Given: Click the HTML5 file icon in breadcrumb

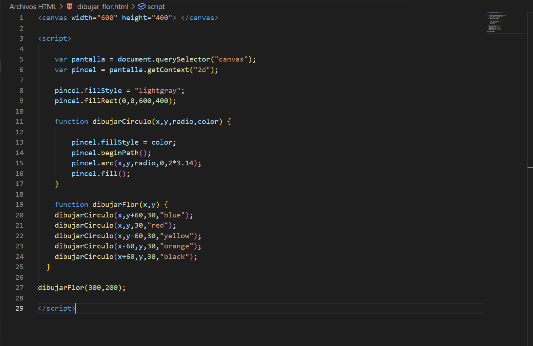Looking at the screenshot, I should click(70, 7).
